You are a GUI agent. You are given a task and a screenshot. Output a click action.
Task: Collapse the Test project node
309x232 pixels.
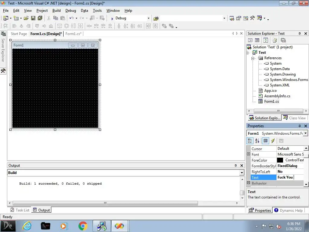[247, 53]
